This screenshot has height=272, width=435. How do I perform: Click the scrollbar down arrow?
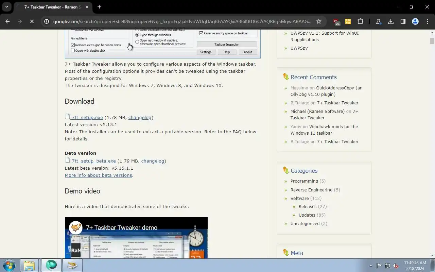tap(432, 255)
